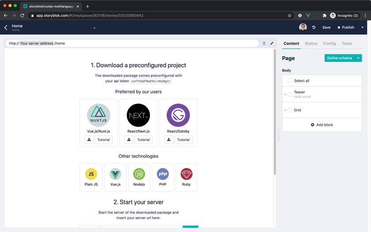Toggle mobile preview icon

pos(264,43)
